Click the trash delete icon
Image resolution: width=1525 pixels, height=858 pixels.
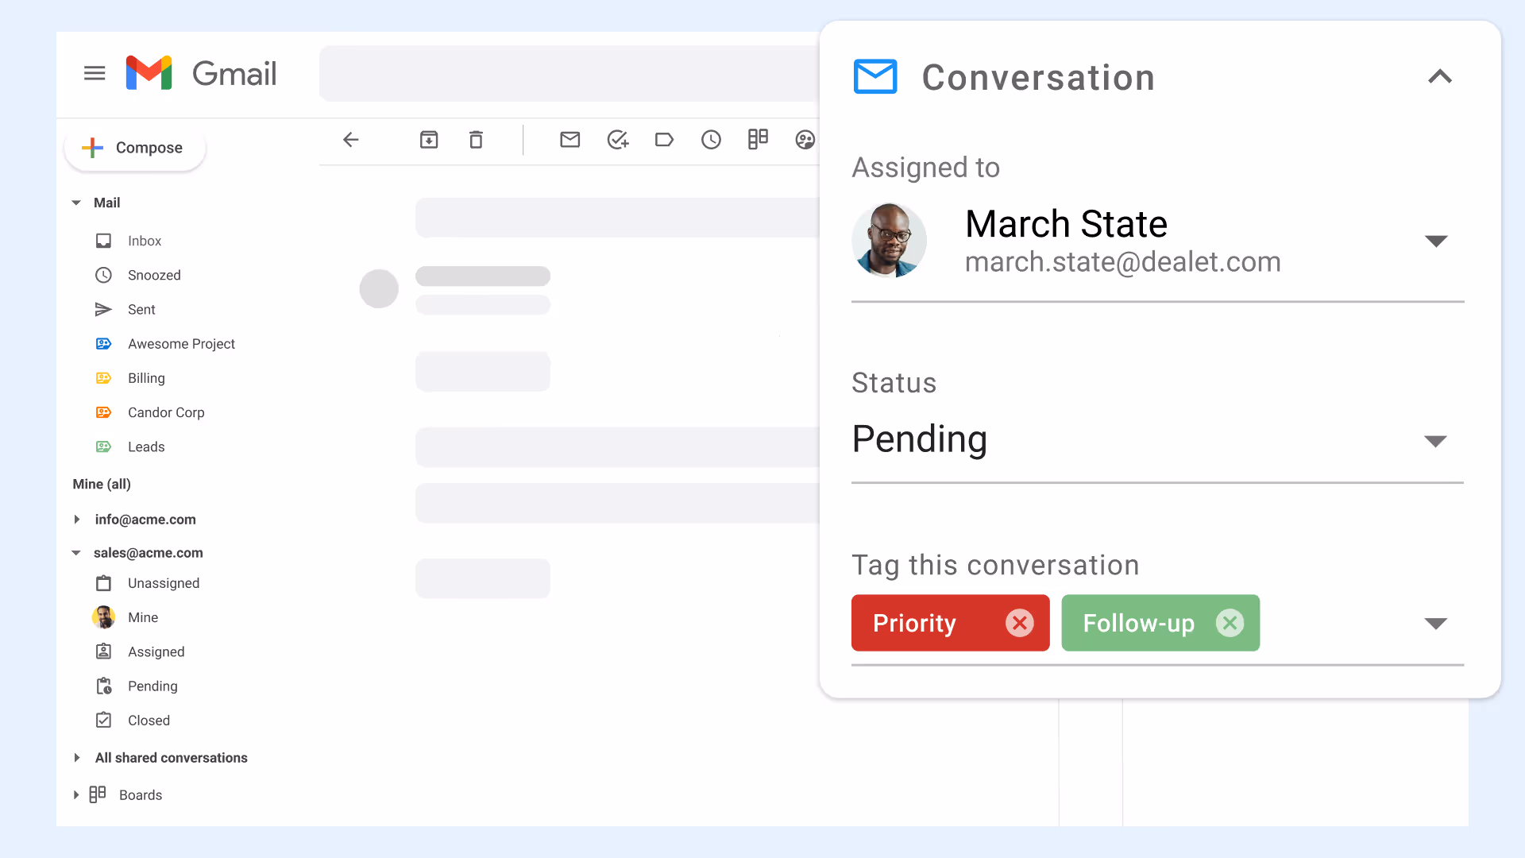(476, 140)
